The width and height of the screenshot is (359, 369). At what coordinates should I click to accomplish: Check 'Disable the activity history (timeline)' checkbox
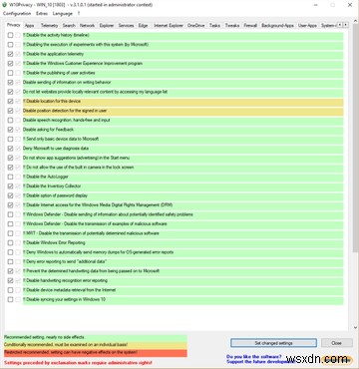(11, 35)
